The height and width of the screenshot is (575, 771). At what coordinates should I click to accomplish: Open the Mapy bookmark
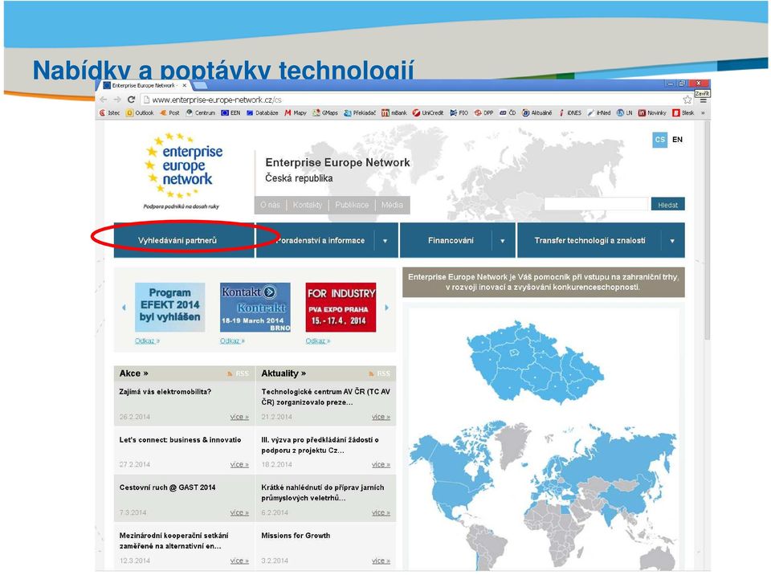pyautogui.click(x=296, y=112)
